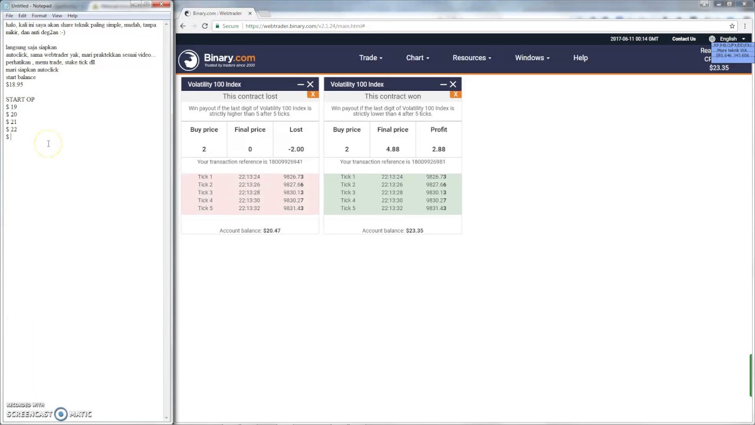The height and width of the screenshot is (425, 755).
Task: Open the Help page link
Action: (x=580, y=58)
